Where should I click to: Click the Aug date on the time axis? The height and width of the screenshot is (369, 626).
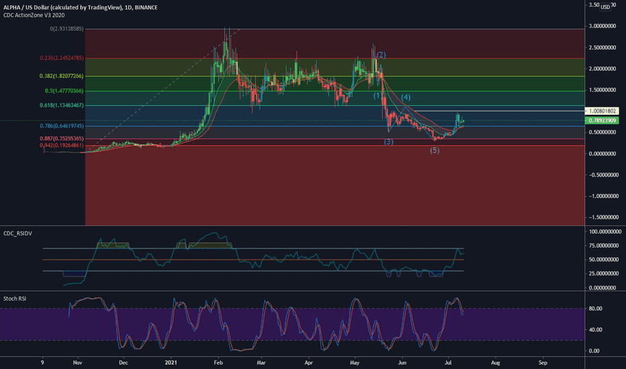click(x=496, y=362)
